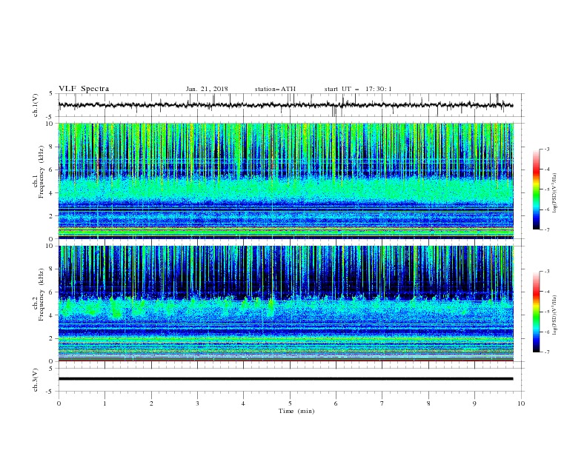Click the 'station=ATH' label

pos(275,89)
